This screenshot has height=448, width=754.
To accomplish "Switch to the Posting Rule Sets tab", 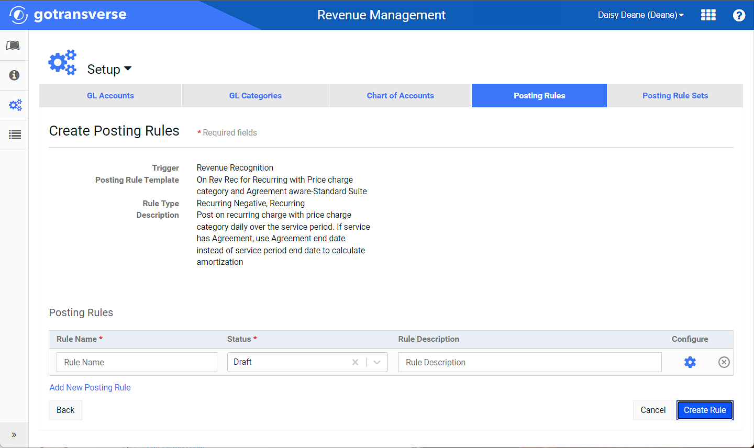I will (x=675, y=96).
